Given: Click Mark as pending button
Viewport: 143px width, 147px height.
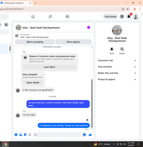Looking at the screenshot, I should coord(35,42).
